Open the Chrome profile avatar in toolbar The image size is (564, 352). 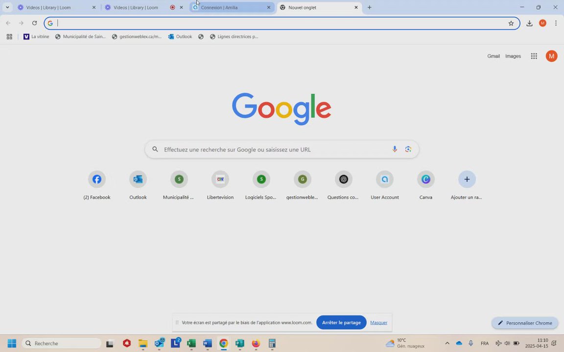pyautogui.click(x=542, y=23)
